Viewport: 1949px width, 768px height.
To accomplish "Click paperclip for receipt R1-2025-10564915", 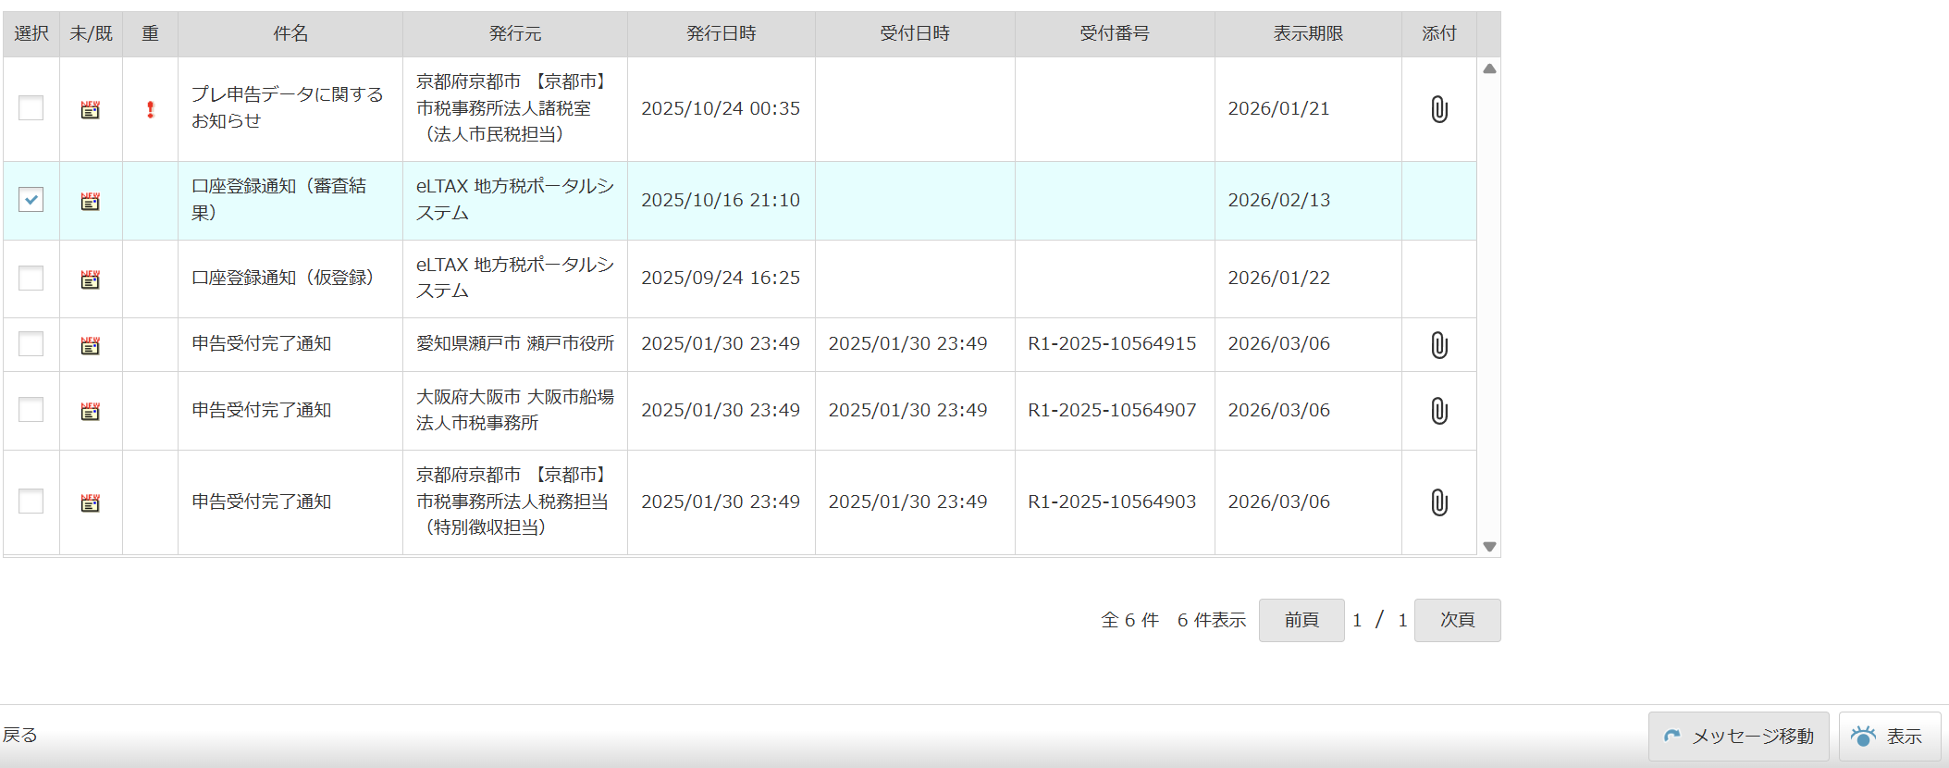I will click(x=1438, y=345).
